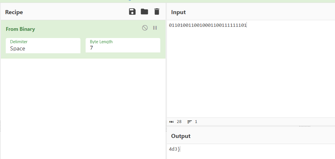
Task: Select the From Binary operation title
Action: (x=20, y=29)
